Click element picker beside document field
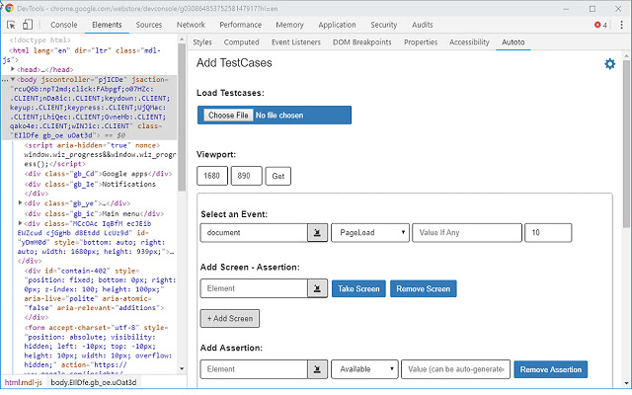Screen dimensions: 632x395 (318, 233)
